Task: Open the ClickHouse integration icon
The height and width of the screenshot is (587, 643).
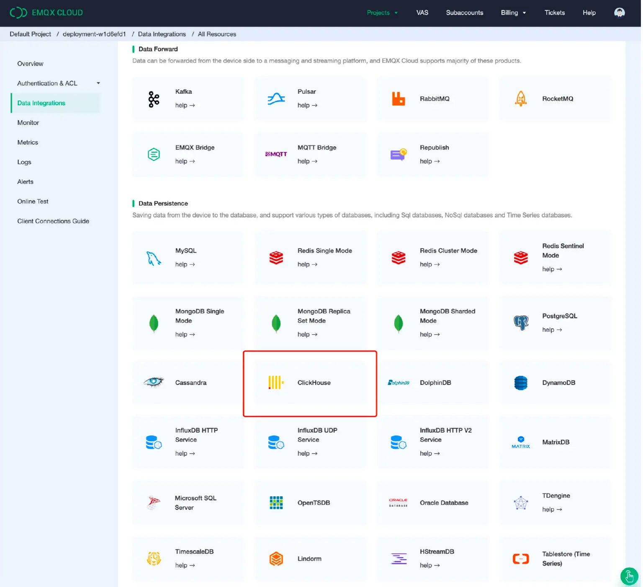Action: (275, 383)
